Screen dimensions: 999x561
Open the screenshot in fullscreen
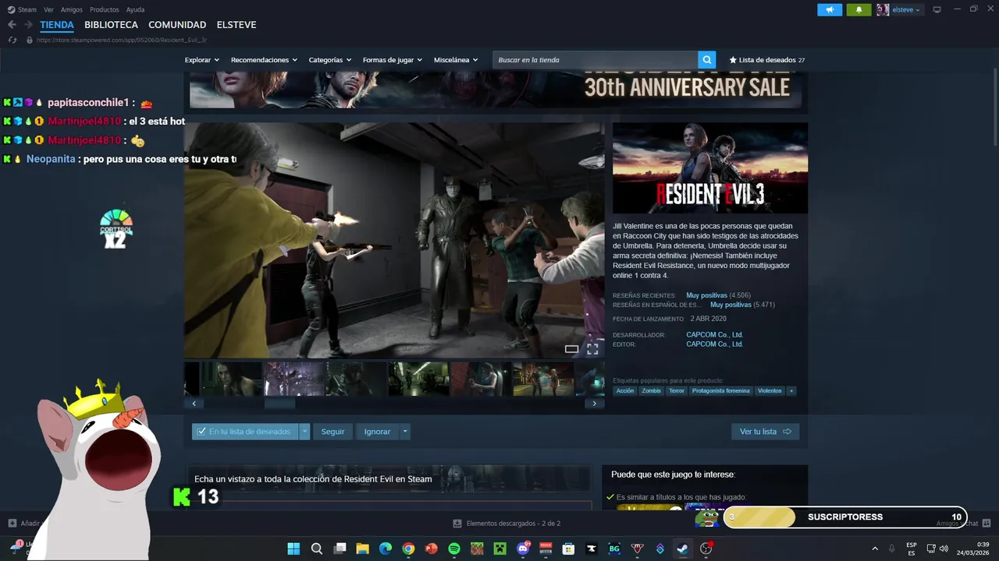coord(592,349)
